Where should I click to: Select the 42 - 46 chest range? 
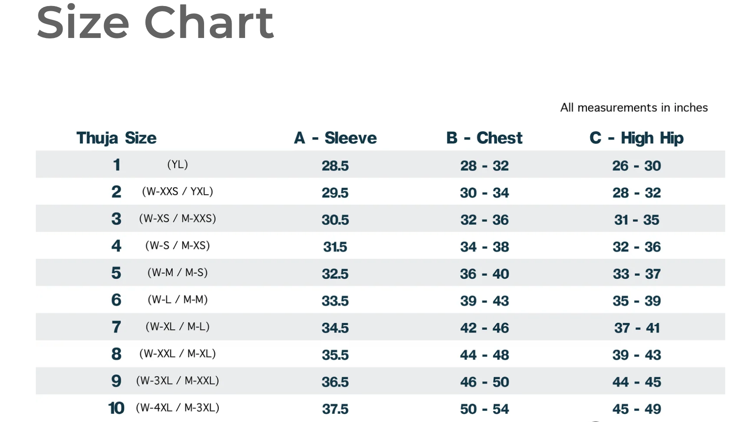(484, 328)
